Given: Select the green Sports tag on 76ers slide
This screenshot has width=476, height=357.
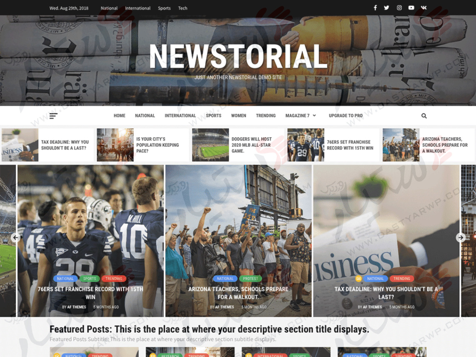Looking at the screenshot, I should pos(90,279).
